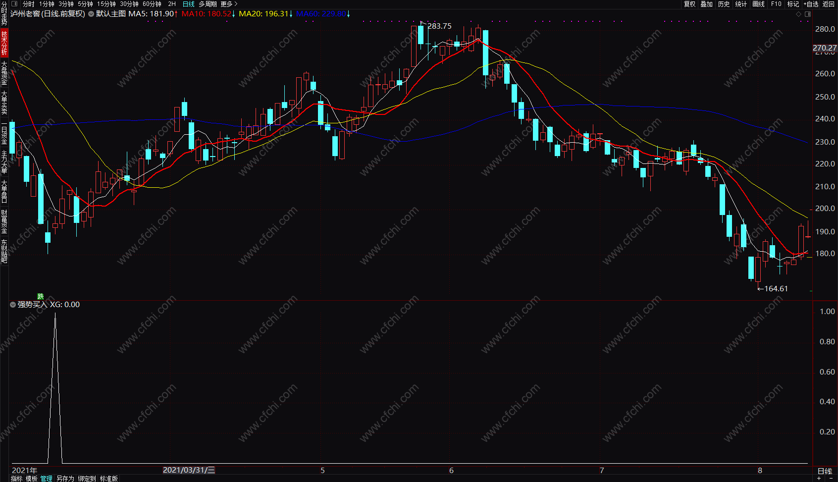
Task: Open the 技术分析 sidebar tab
Action: click(4, 43)
